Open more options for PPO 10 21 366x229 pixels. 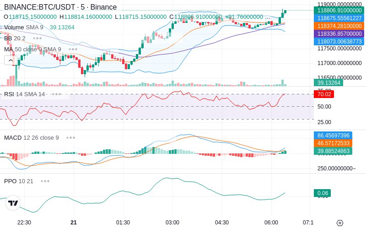pyautogui.click(x=45, y=181)
